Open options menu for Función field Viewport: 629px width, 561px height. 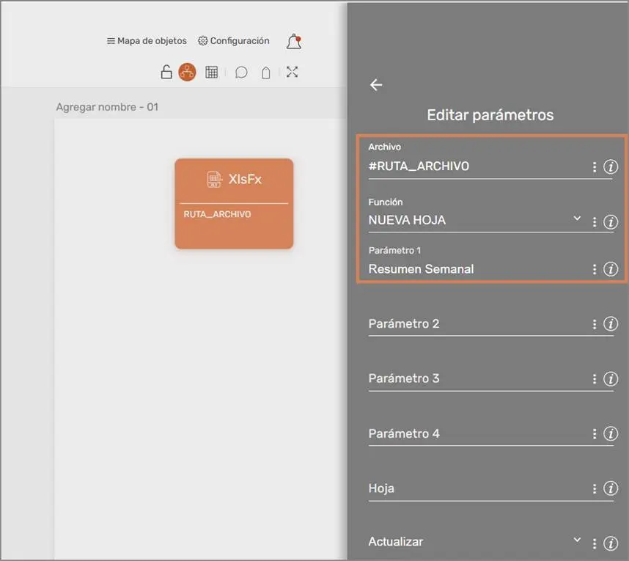(595, 222)
